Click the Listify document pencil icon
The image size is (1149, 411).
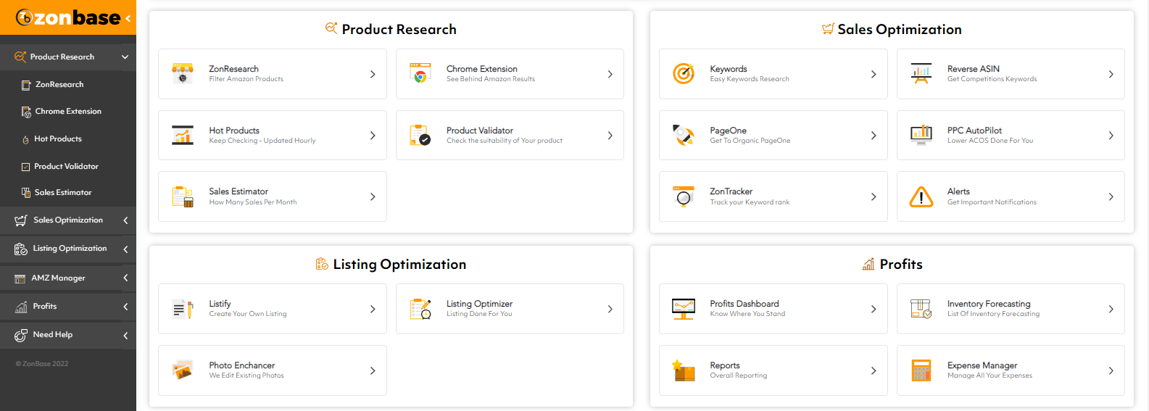(183, 309)
